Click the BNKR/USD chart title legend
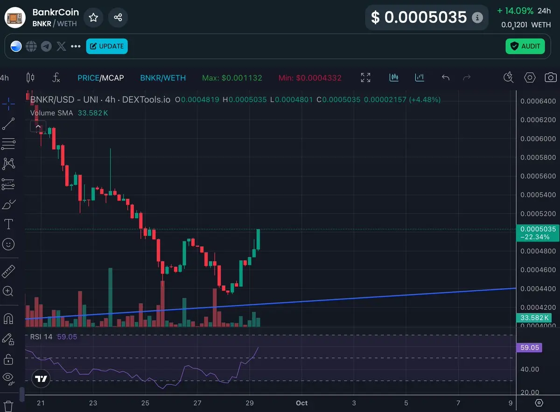 click(x=100, y=99)
